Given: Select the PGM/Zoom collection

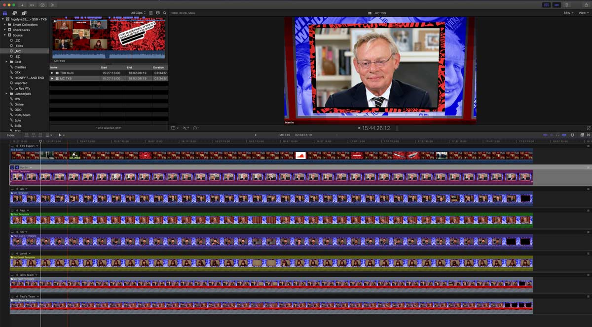Looking at the screenshot, I should tap(23, 115).
